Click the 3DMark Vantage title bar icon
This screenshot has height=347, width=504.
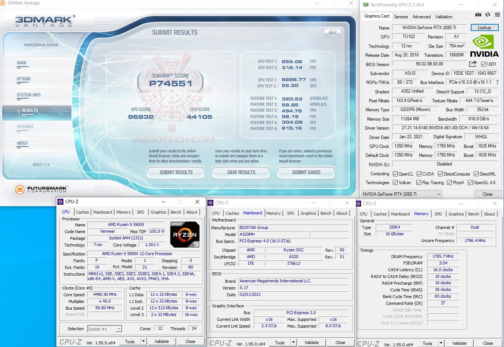pyautogui.click(x=3, y=3)
